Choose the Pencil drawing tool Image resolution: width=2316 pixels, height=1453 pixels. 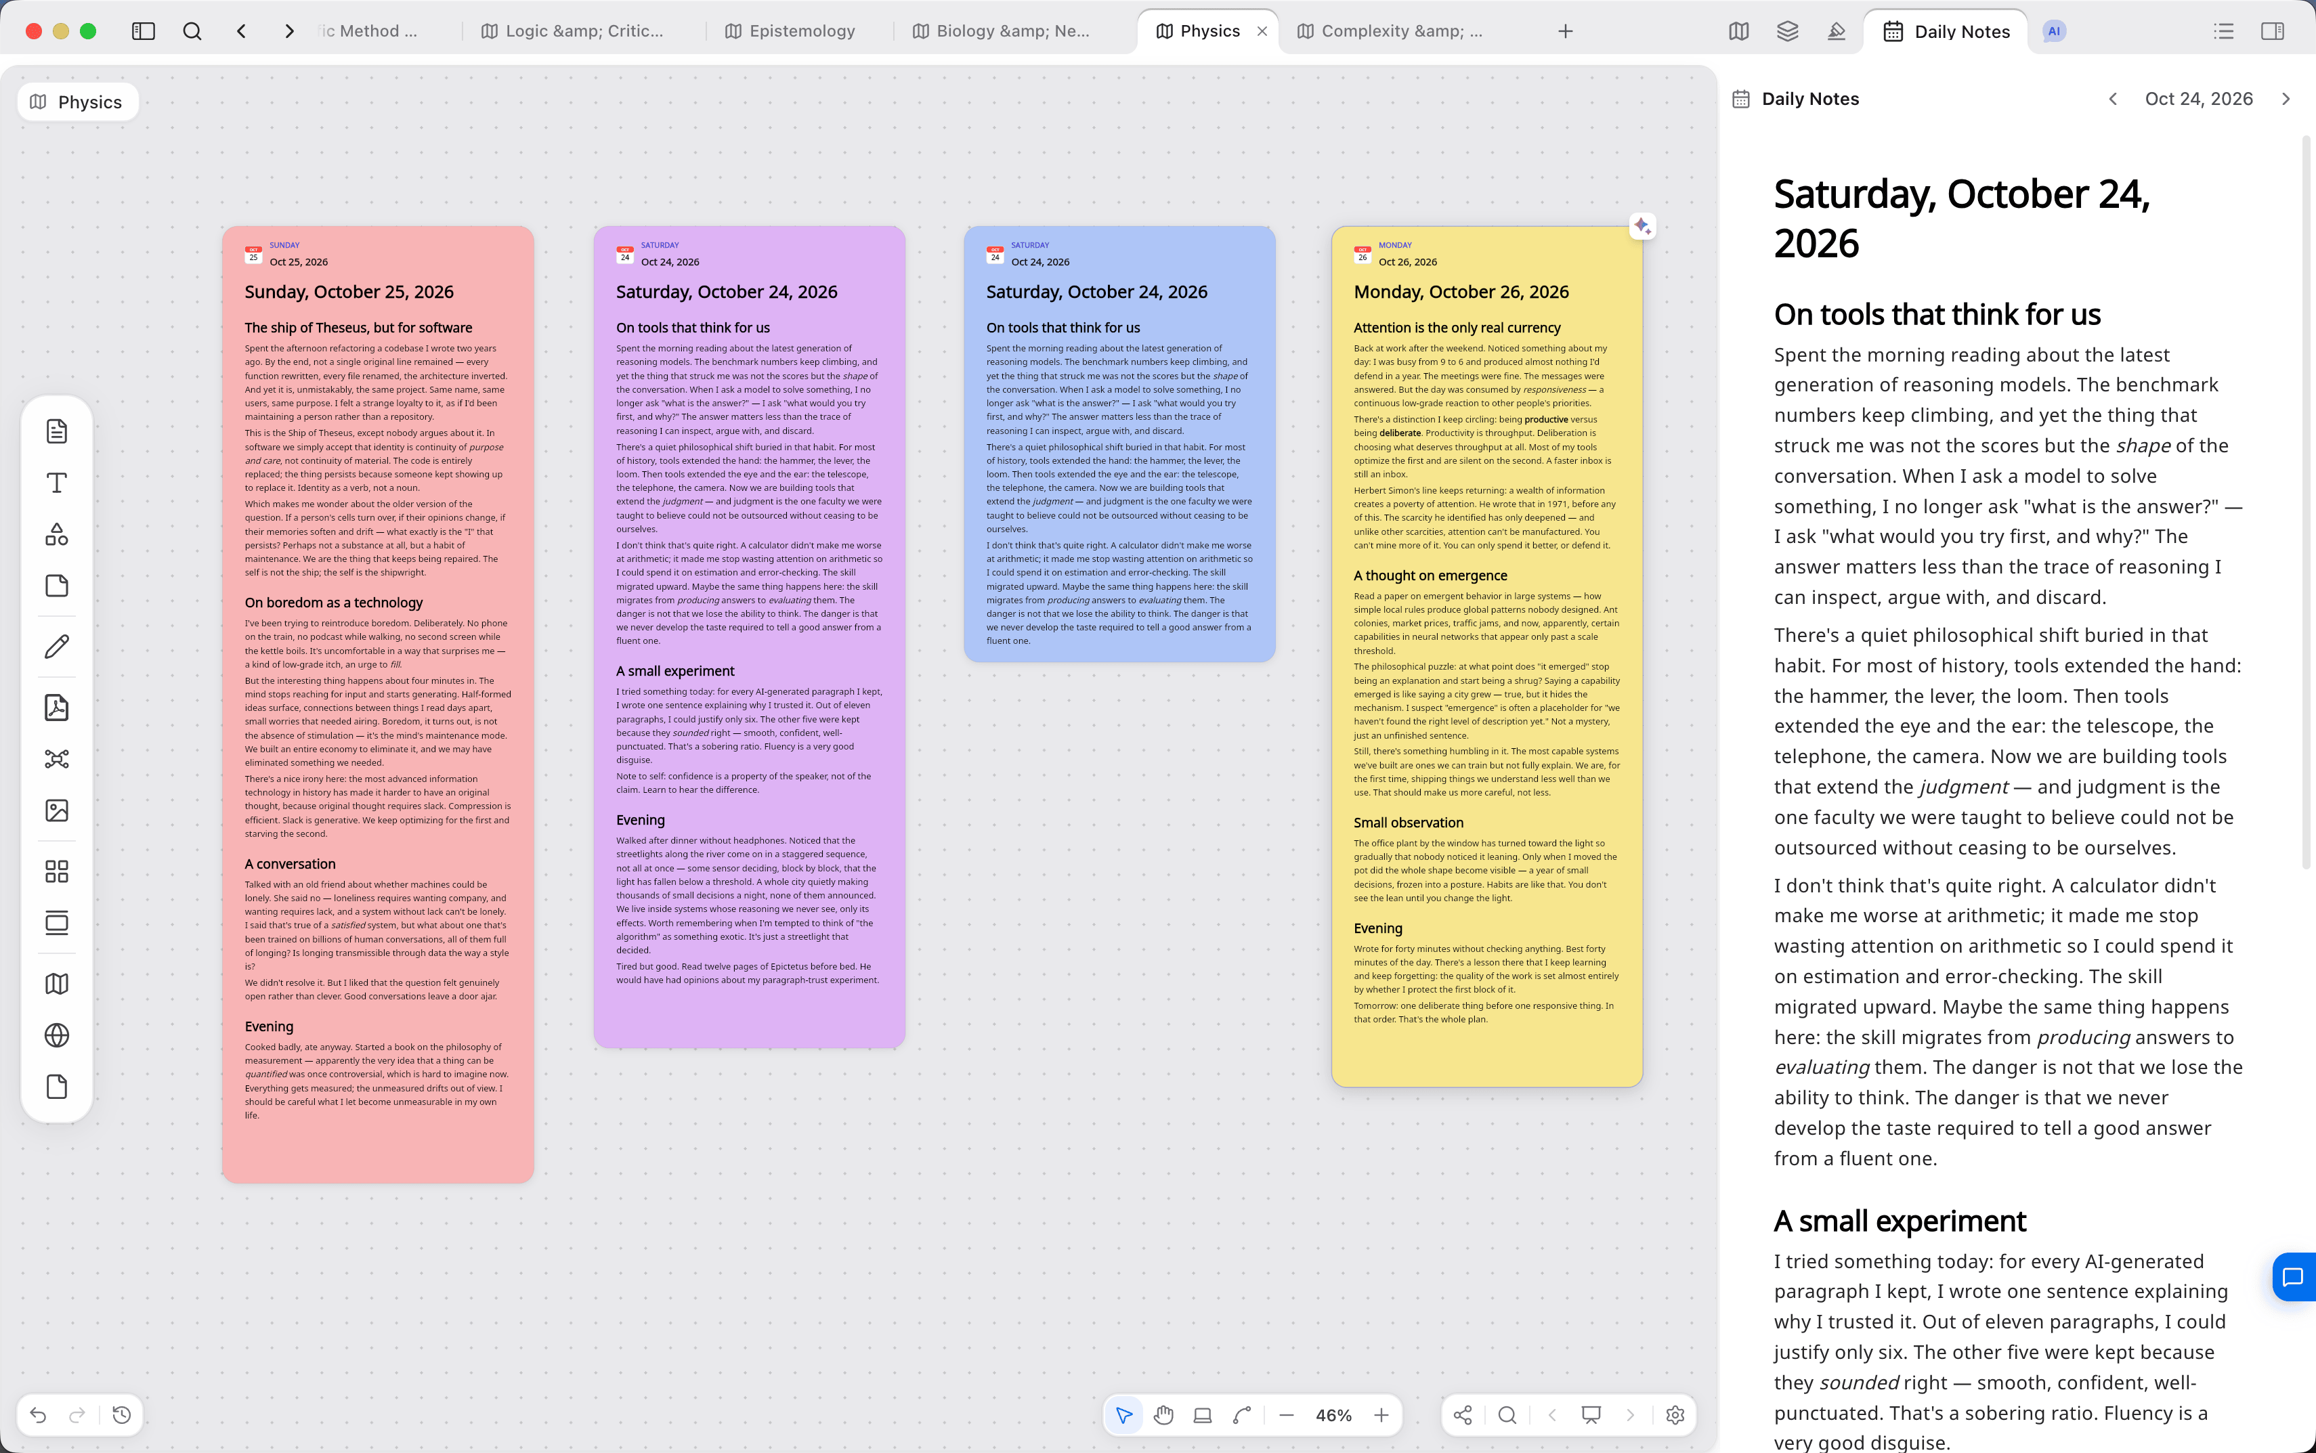pos(57,647)
